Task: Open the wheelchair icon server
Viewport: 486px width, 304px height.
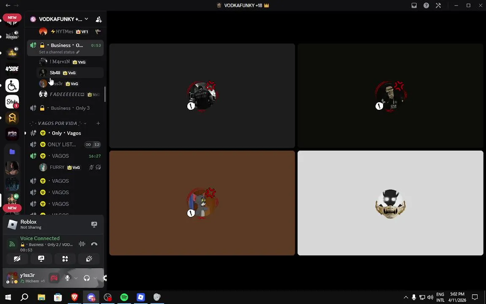Action: 12,86
